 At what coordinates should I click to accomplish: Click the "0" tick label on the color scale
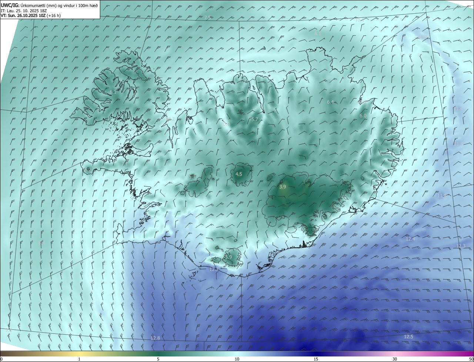(1, 359)
